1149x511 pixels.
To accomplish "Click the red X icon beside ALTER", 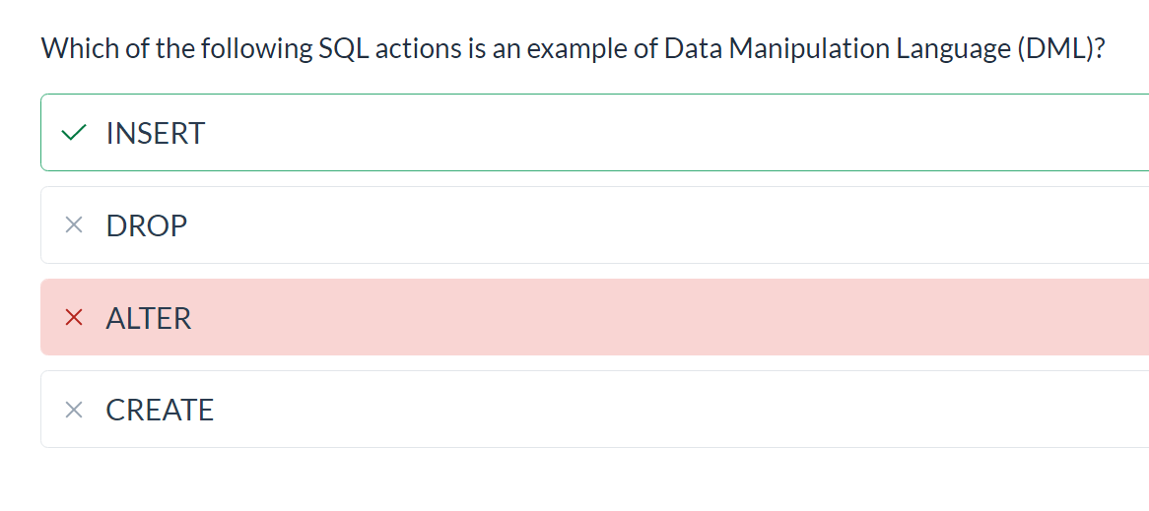I will click(x=73, y=317).
